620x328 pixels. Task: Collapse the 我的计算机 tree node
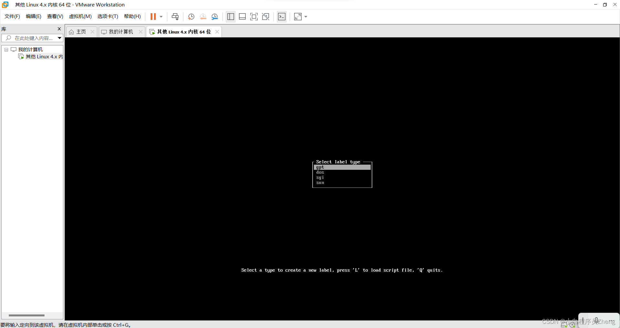[6, 50]
